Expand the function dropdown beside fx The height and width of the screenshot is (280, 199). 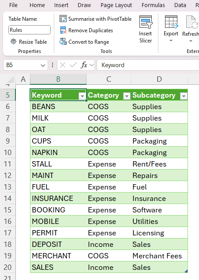[x=92, y=65]
